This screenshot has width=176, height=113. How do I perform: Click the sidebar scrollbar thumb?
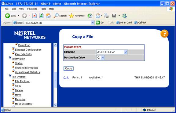click(55, 80)
